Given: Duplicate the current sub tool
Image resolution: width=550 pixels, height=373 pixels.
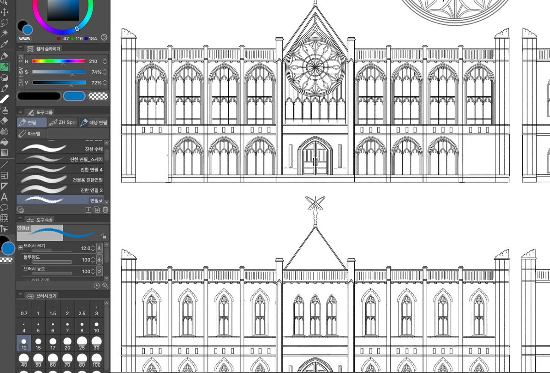Looking at the screenshot, I should click(x=97, y=210).
